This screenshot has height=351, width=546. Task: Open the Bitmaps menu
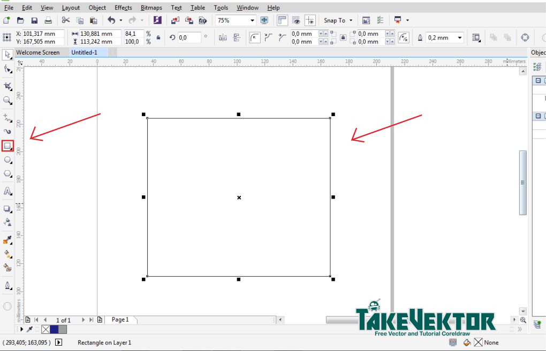pos(151,7)
